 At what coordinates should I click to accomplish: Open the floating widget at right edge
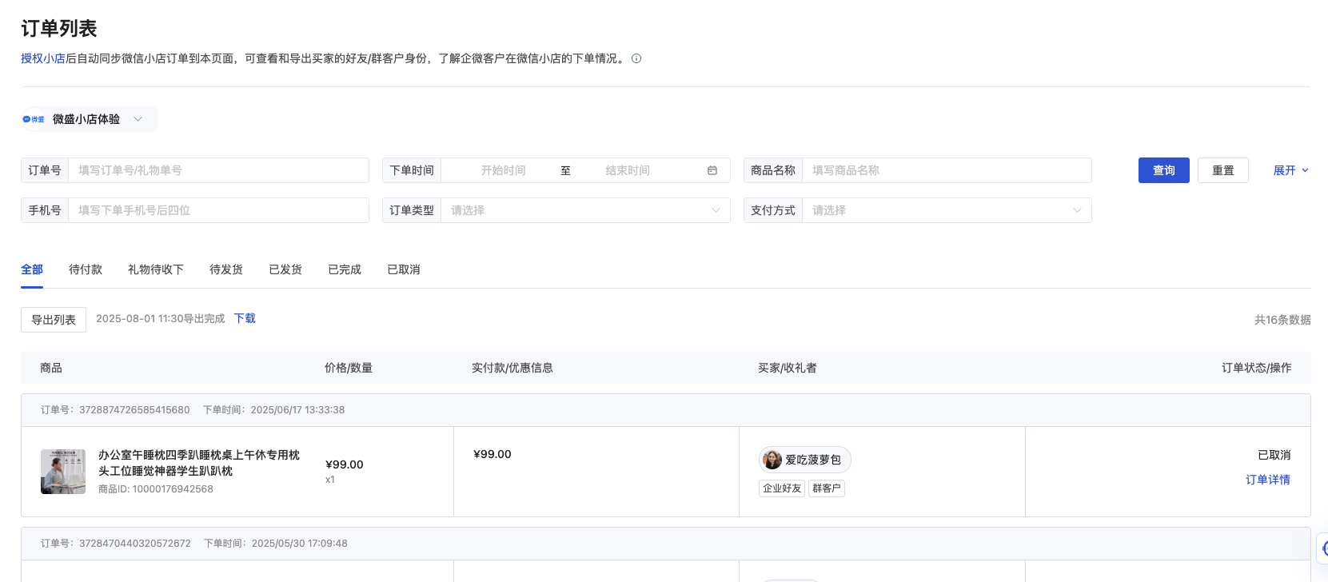click(1322, 548)
